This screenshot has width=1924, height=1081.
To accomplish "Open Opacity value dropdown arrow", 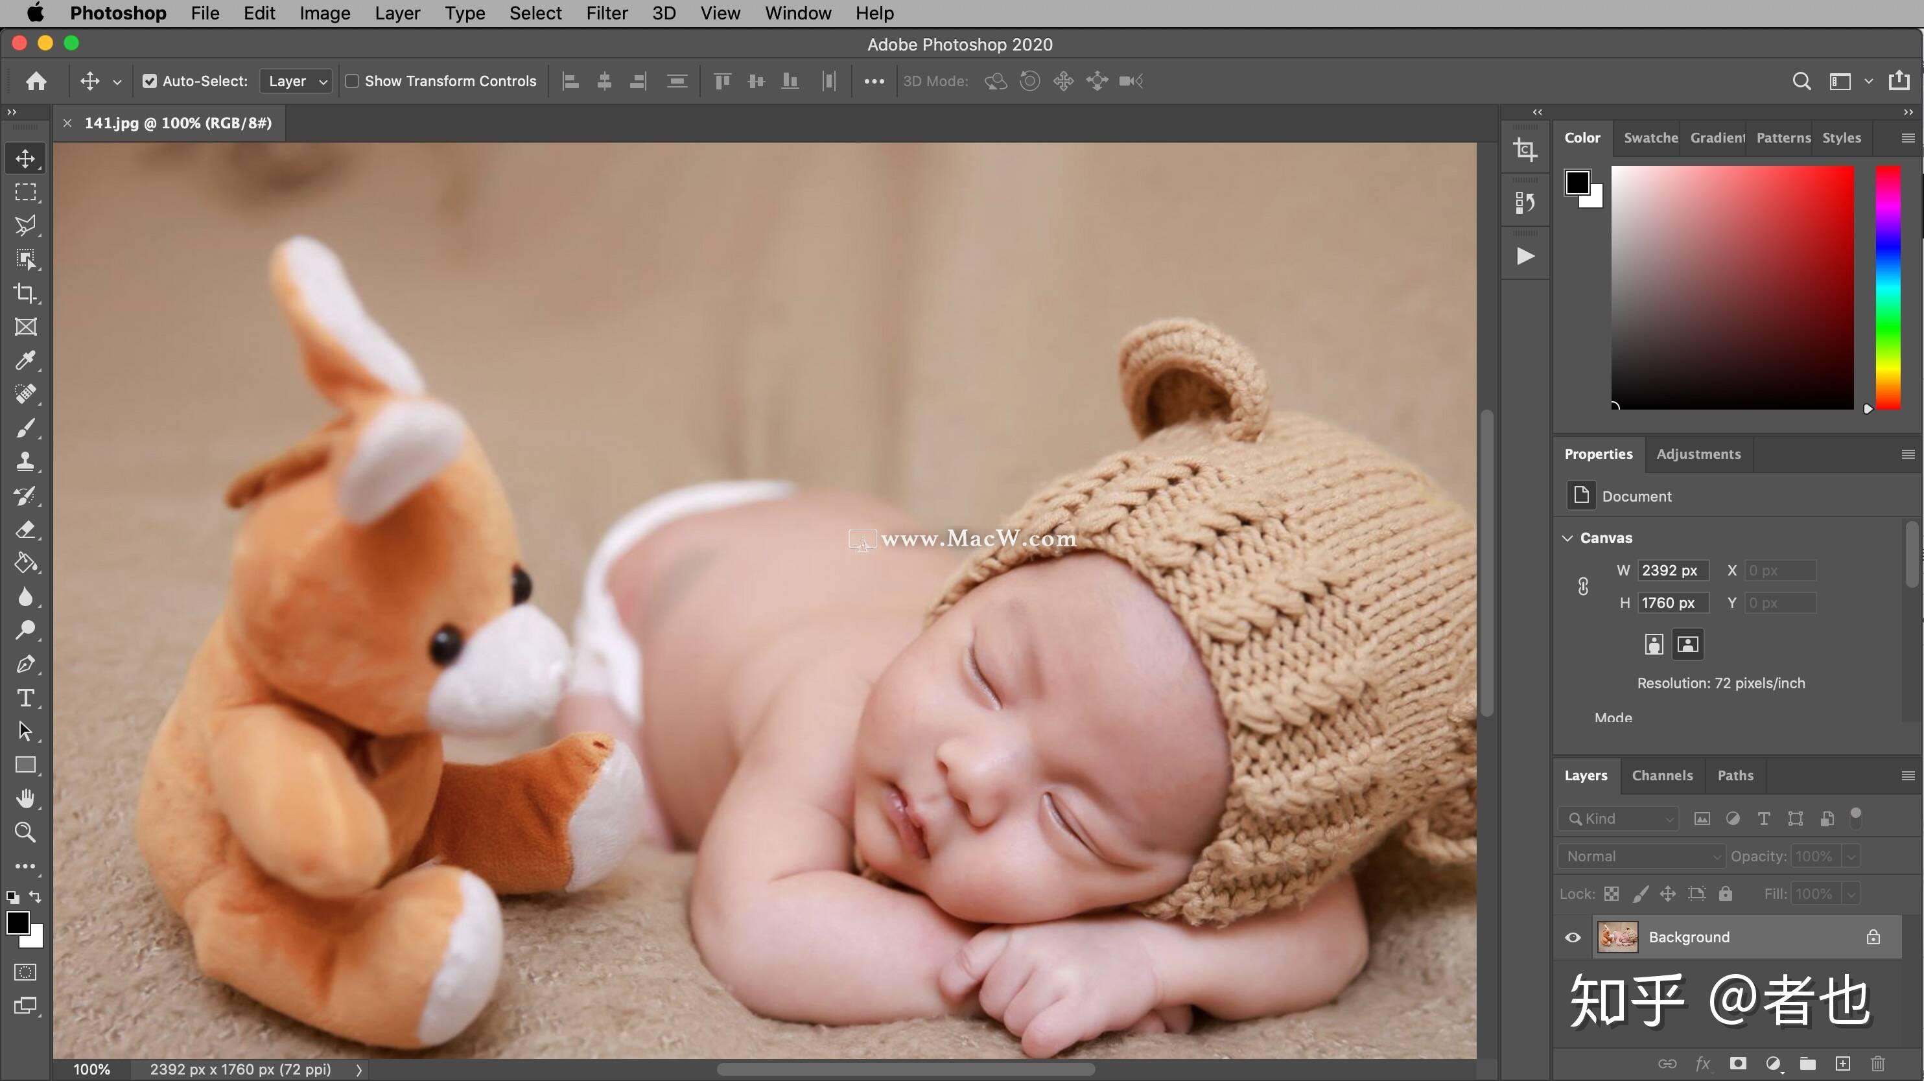I will pos(1851,856).
